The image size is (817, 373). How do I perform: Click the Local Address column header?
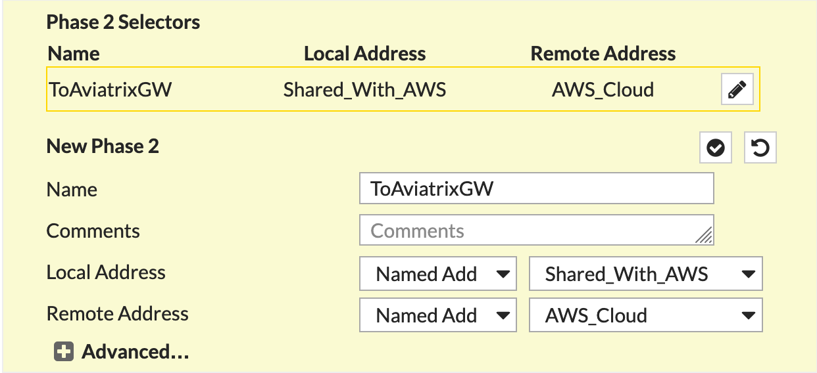(x=364, y=53)
